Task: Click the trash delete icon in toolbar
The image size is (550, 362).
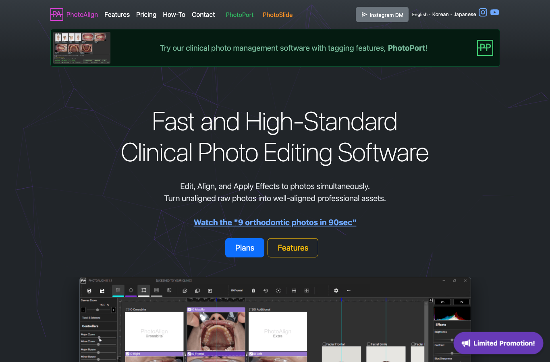Action: [x=253, y=291]
